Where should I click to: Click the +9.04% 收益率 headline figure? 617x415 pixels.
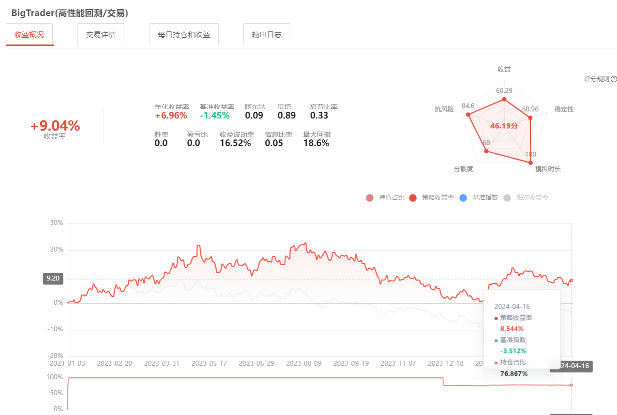(55, 126)
